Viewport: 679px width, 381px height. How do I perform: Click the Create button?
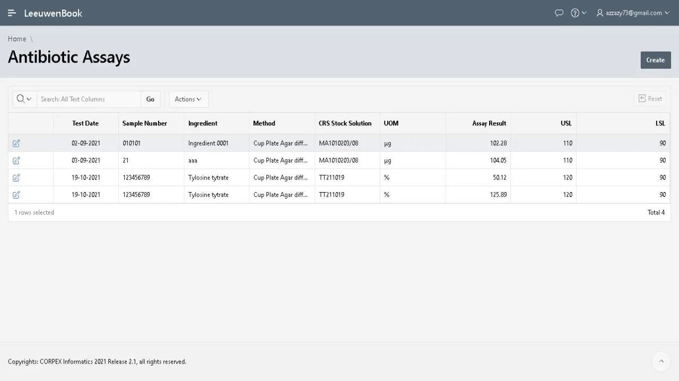click(655, 60)
